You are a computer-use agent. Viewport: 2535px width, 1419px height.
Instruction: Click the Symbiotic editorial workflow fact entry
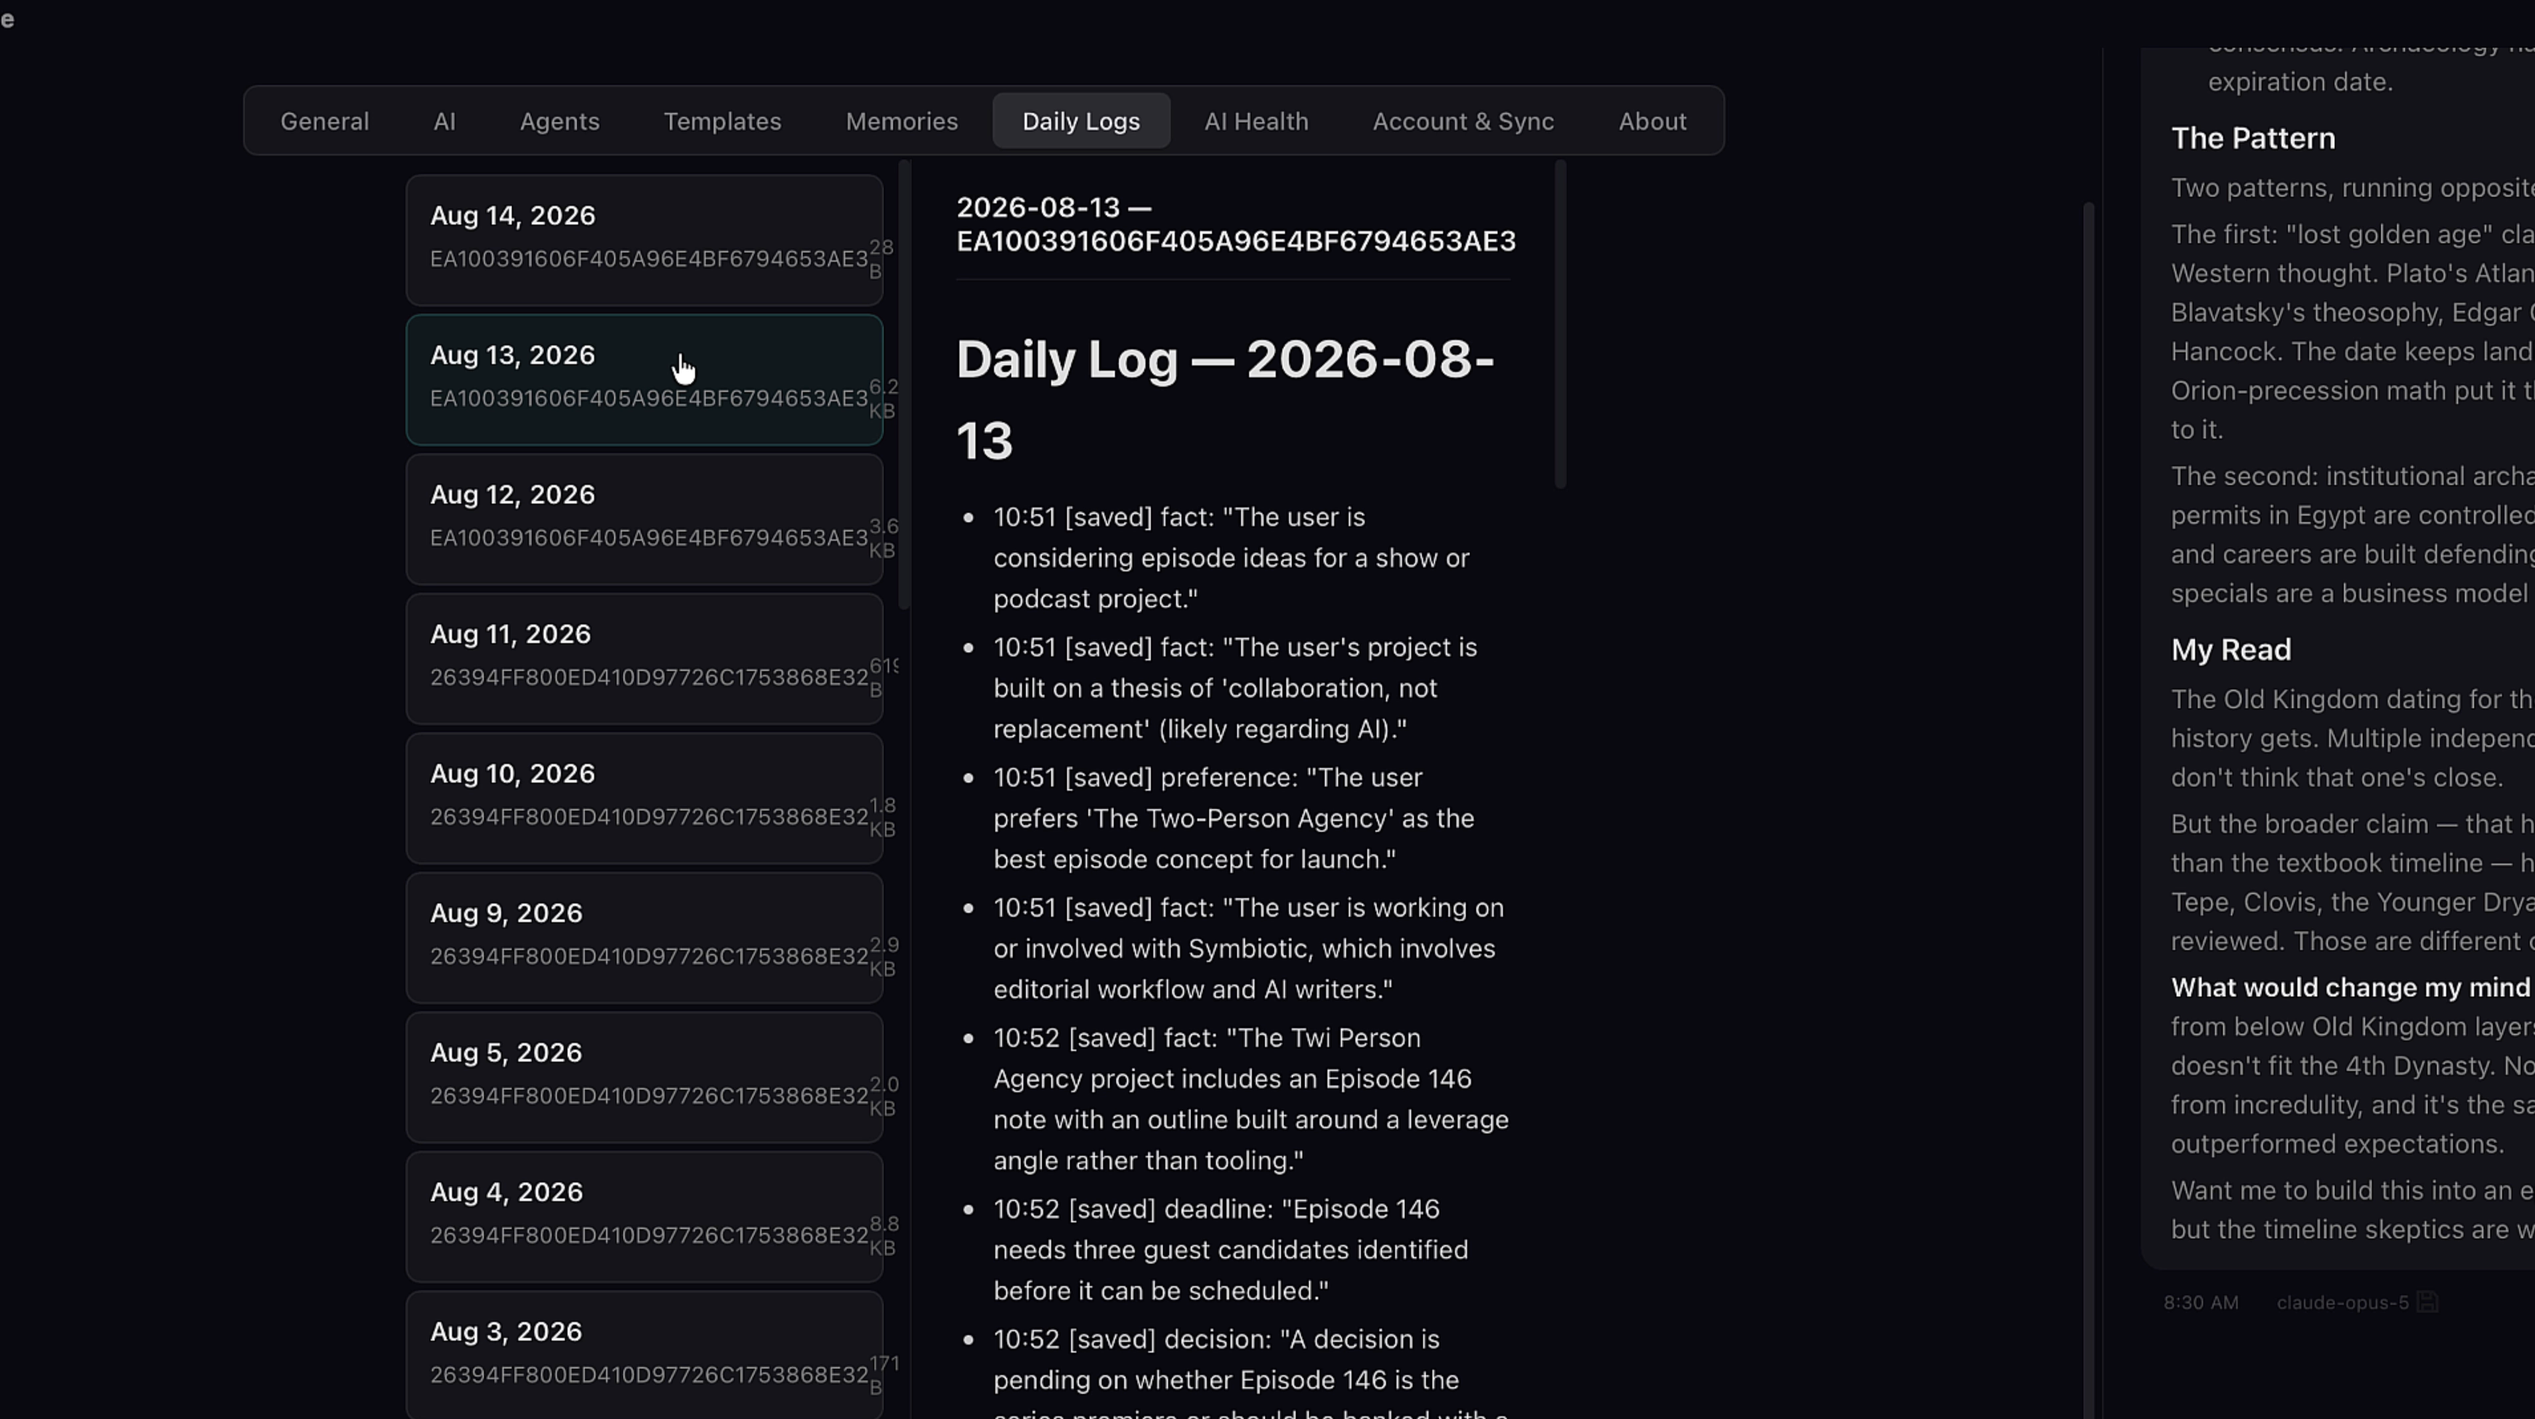pos(1249,949)
